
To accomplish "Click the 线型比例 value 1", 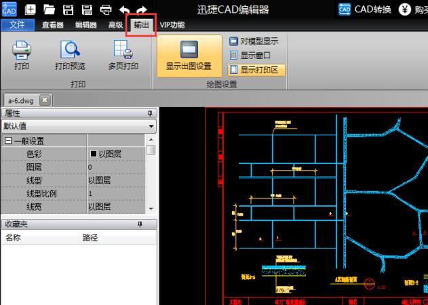I will click(x=116, y=193).
